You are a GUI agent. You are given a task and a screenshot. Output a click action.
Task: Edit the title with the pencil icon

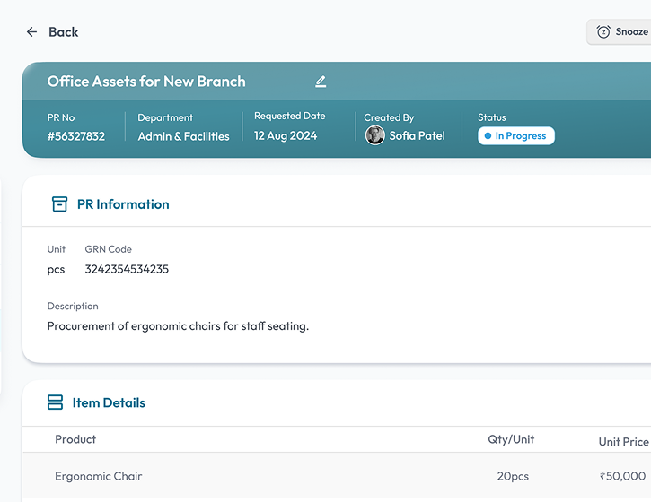click(321, 82)
